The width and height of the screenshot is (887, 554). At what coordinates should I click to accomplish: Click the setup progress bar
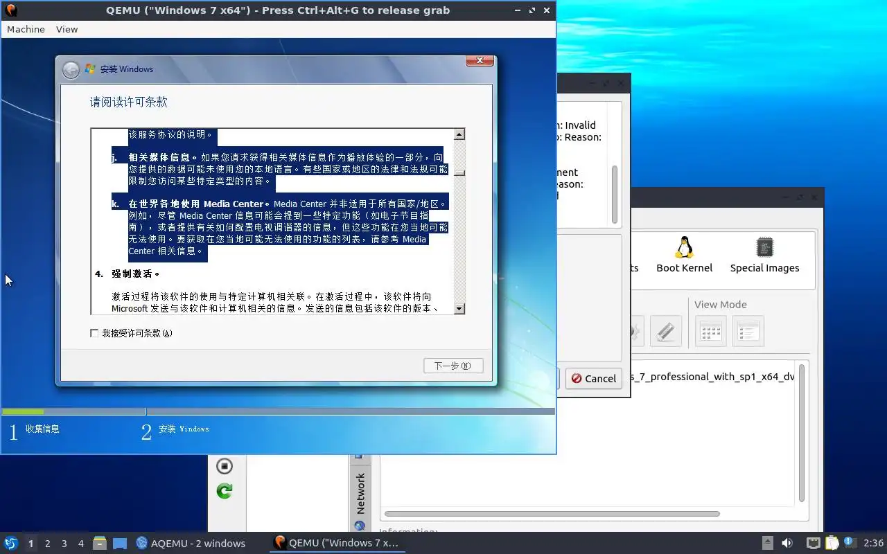click(x=278, y=411)
